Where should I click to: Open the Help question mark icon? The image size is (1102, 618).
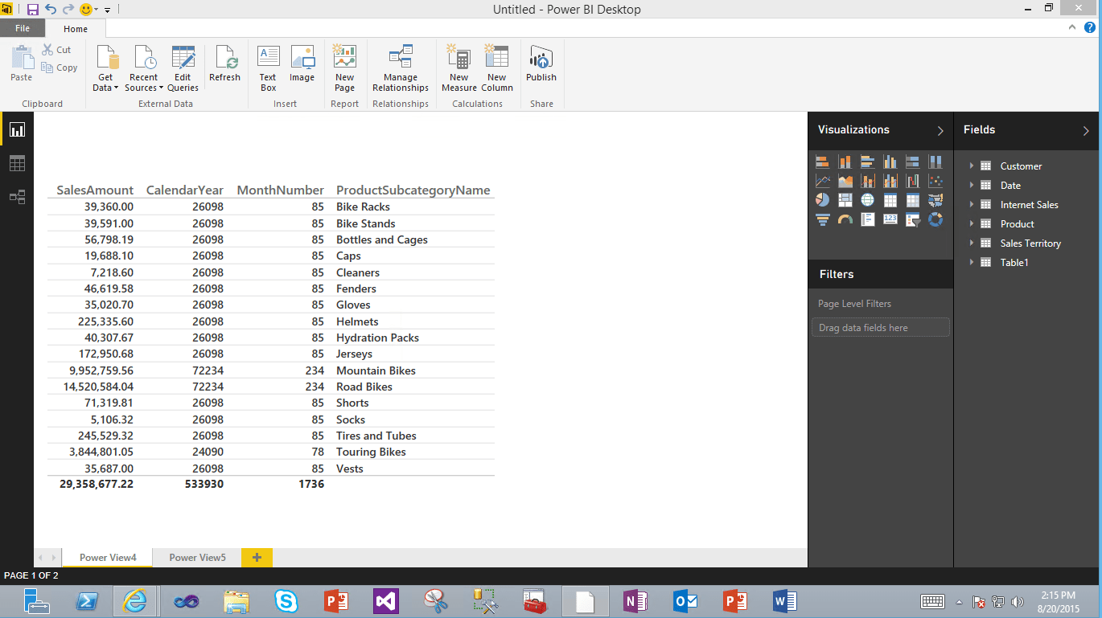click(x=1090, y=27)
